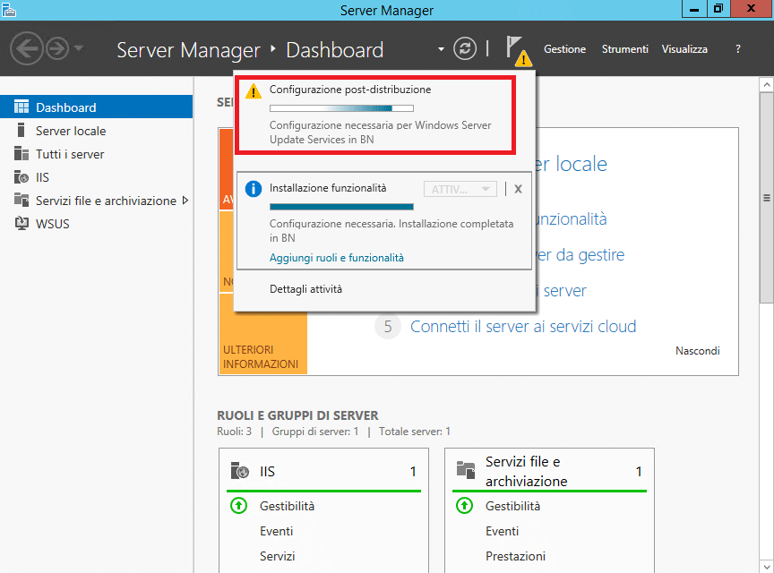Click the step 5 number circle

[x=388, y=326]
